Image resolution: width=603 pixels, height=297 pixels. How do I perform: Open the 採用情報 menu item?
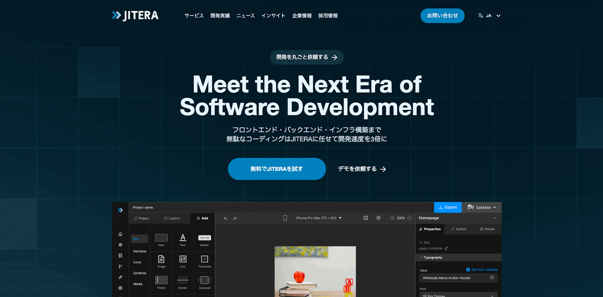point(328,16)
